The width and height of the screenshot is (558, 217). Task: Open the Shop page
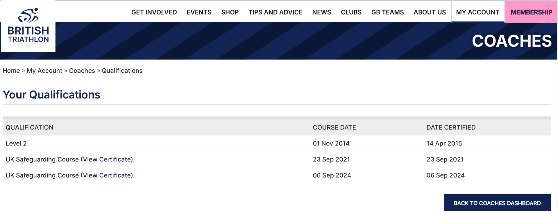[230, 12]
